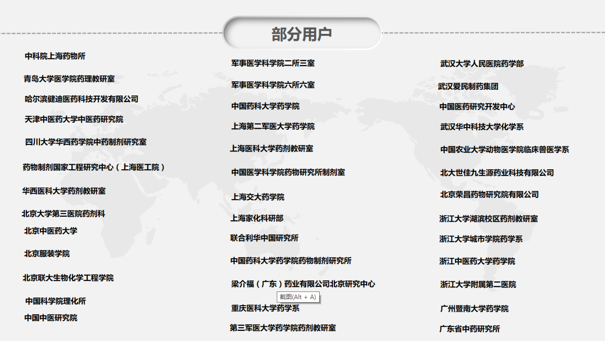Select the text 上海医科大学药剂教研室

(272, 149)
